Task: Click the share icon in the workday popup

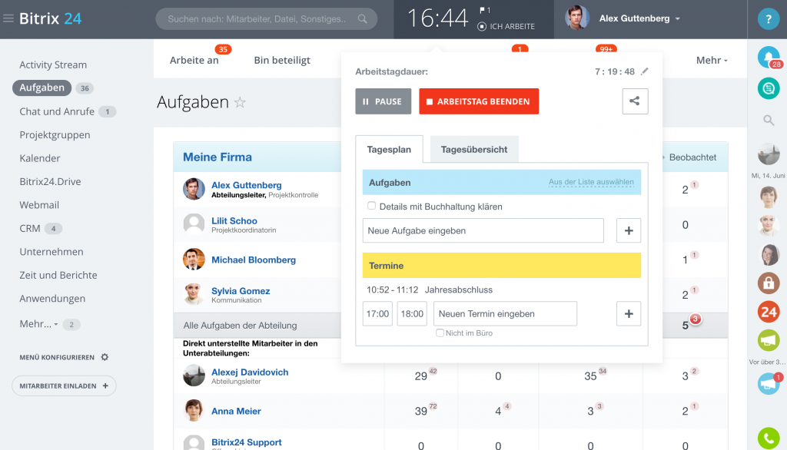Action: (x=635, y=101)
